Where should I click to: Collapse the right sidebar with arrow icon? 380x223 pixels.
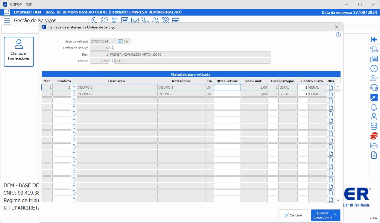tap(374, 40)
